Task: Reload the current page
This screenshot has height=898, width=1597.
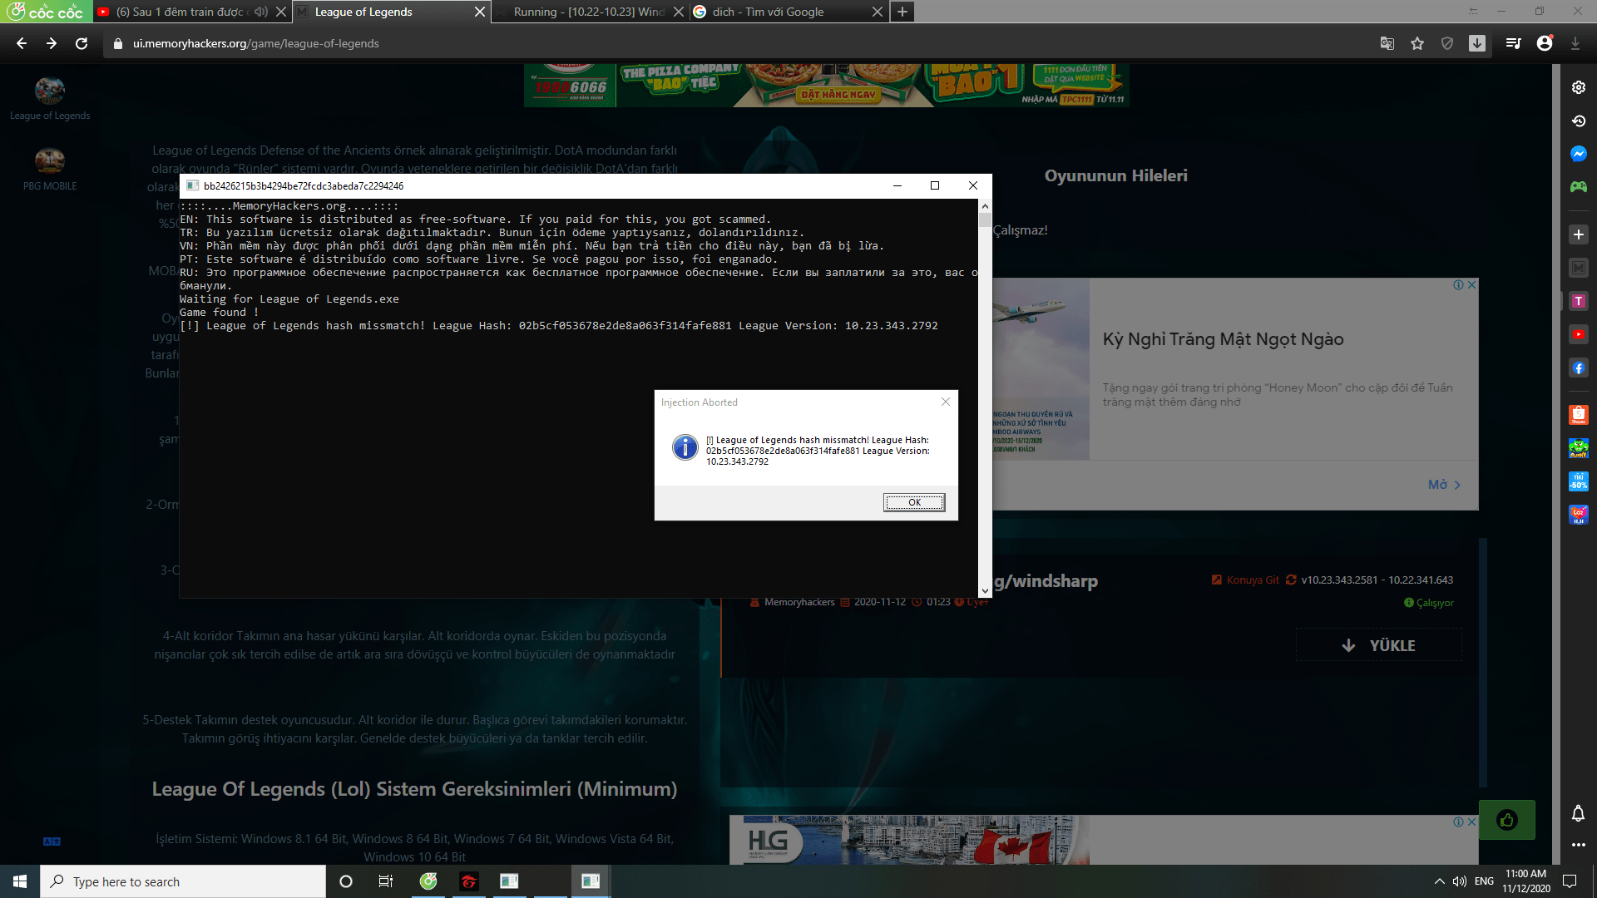Action: [x=82, y=43]
